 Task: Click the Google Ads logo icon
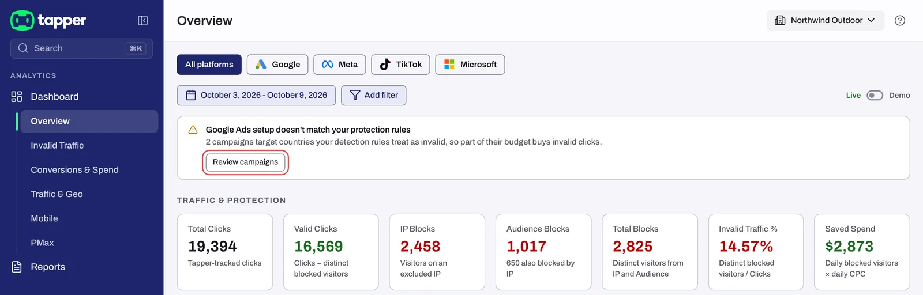coord(261,65)
